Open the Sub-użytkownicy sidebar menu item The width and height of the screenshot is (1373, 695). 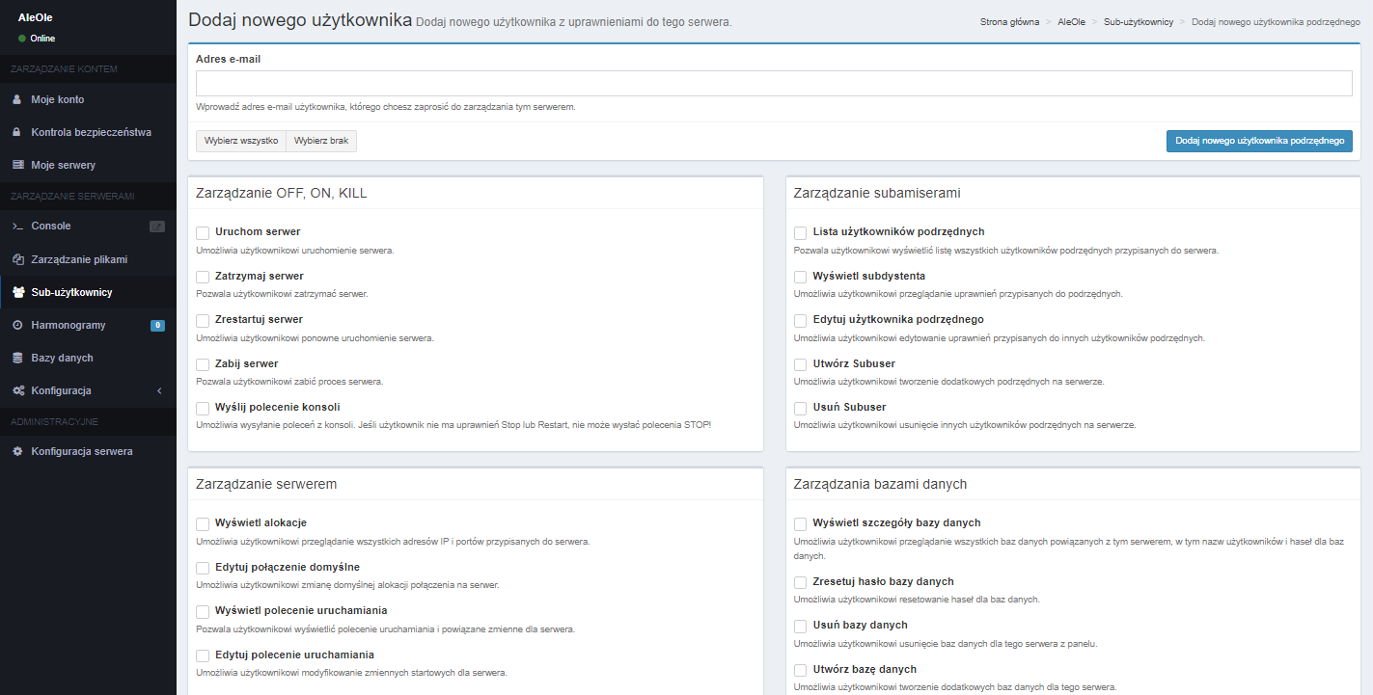[71, 292]
